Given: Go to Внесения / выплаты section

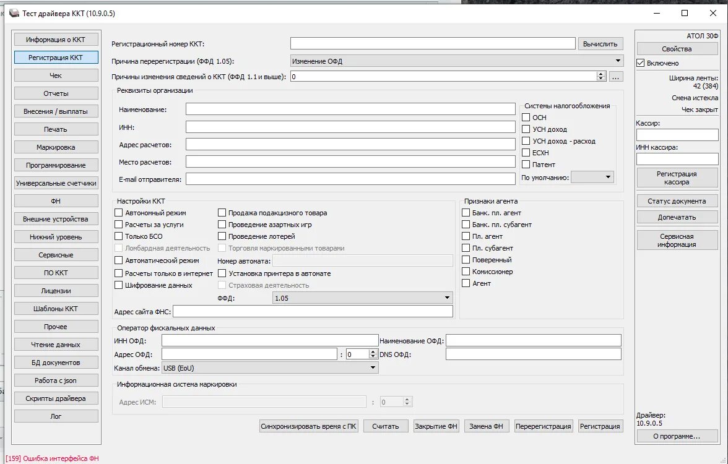Looking at the screenshot, I should pos(56,111).
